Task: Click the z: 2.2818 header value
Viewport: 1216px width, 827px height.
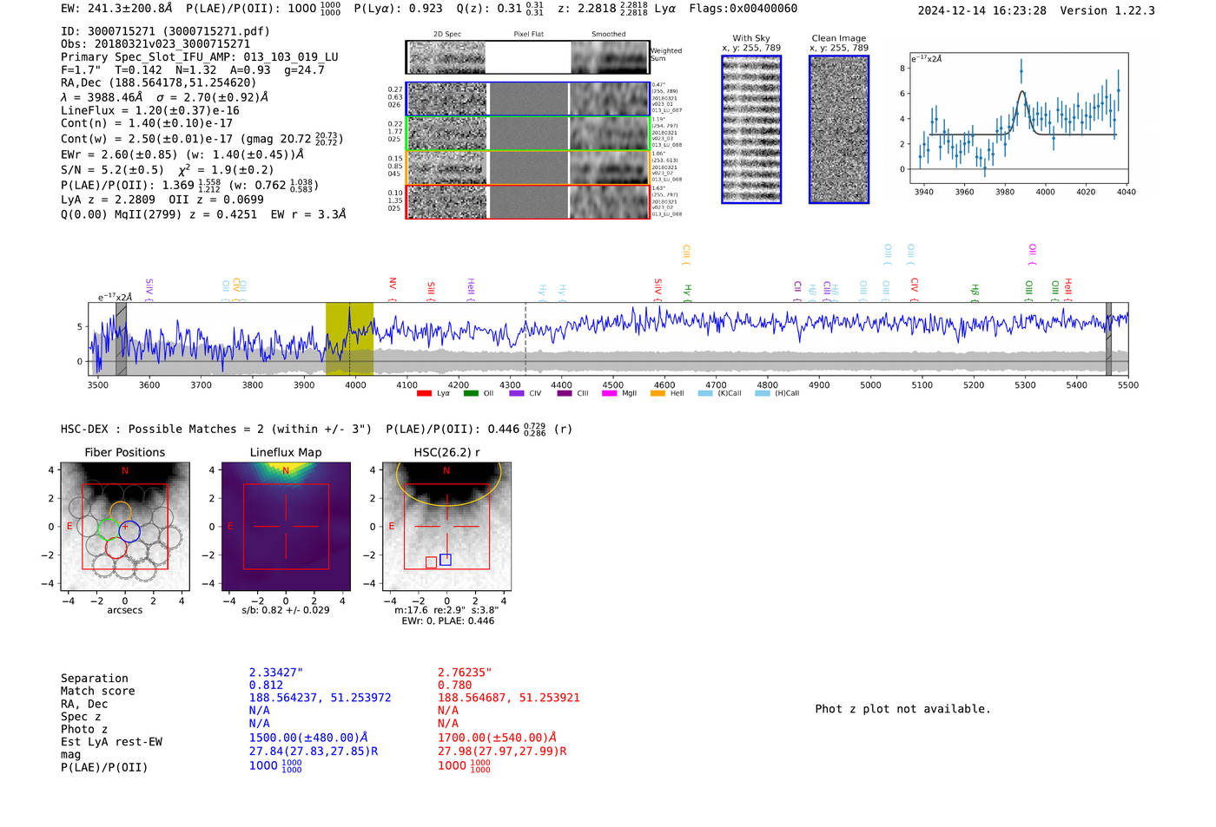Action: click(603, 9)
